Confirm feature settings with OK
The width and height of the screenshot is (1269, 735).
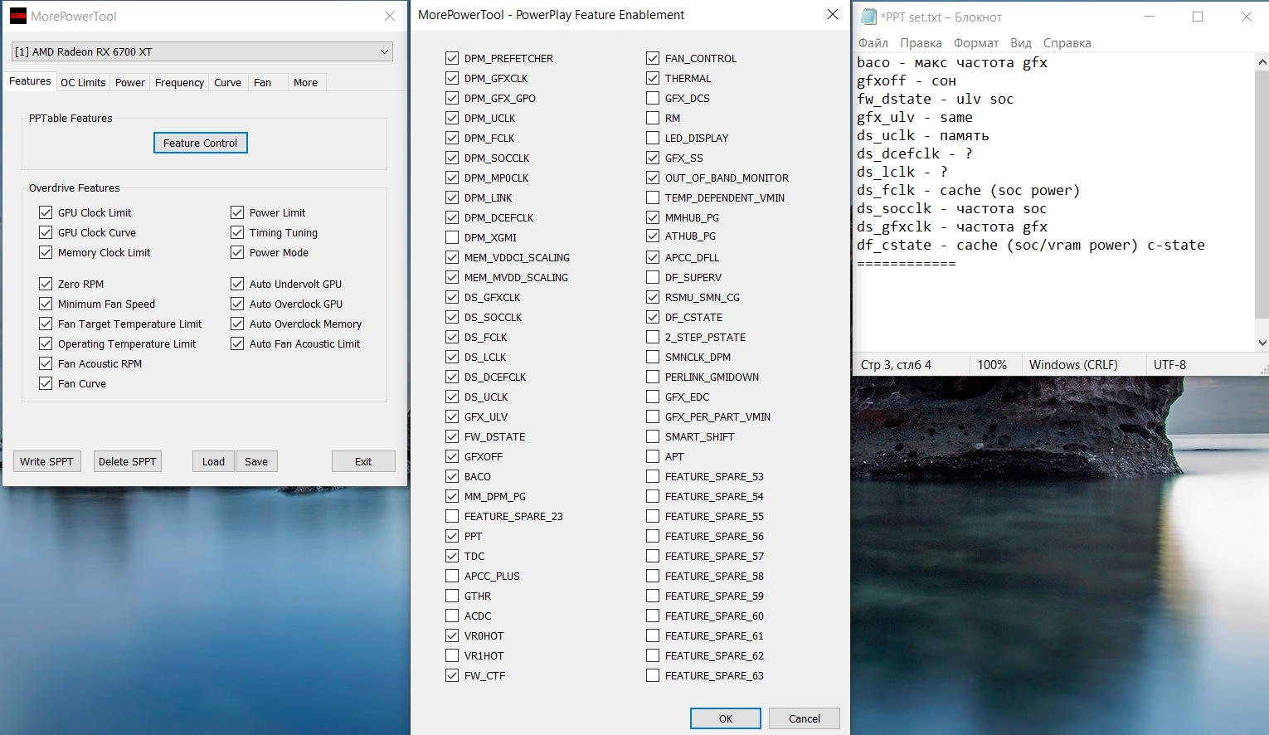pyautogui.click(x=726, y=718)
